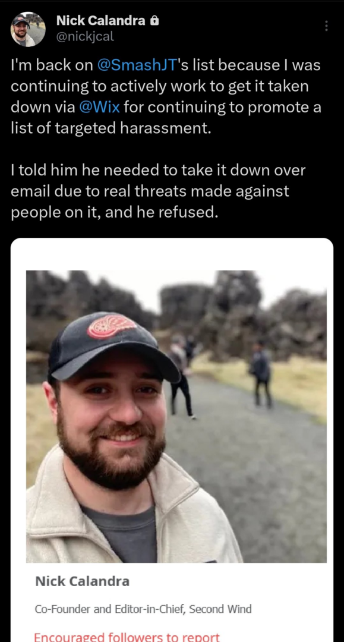Open the @nickjcal handle
The height and width of the screenshot is (642, 344).
85,36
